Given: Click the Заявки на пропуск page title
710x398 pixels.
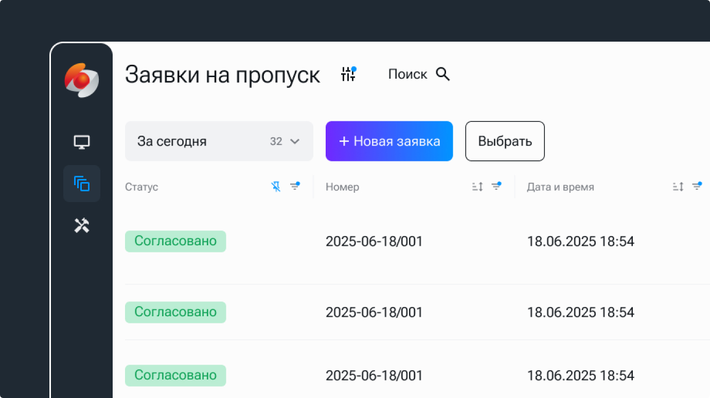Looking at the screenshot, I should coord(222,75).
